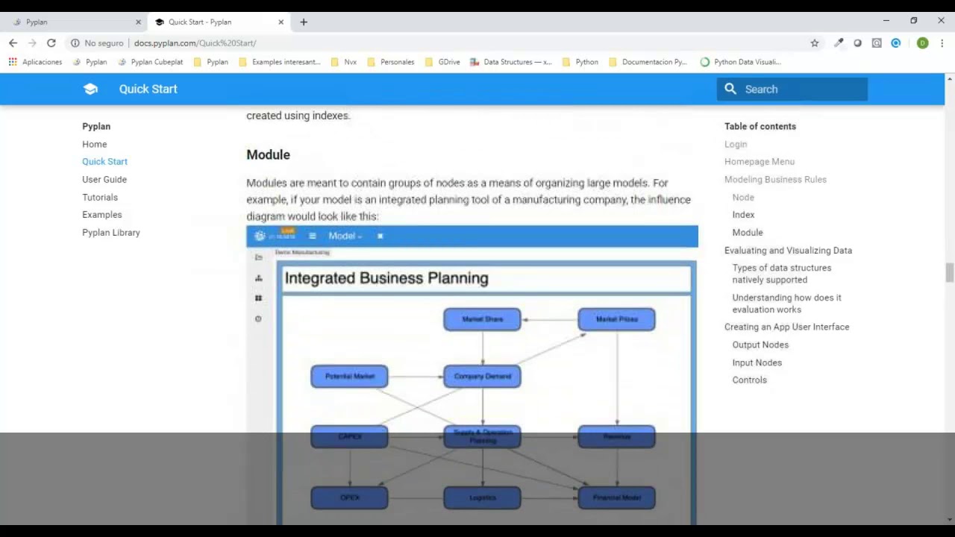Click the No seguro site info icon
Screen dimensions: 955x537
75,43
